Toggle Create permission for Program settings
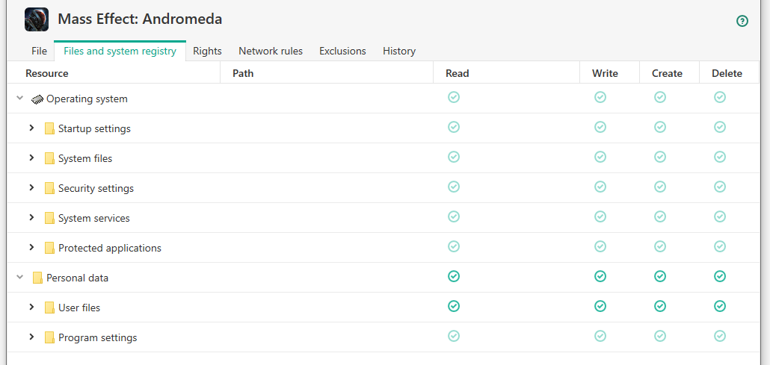Image resolution: width=770 pixels, height=365 pixels. point(660,336)
